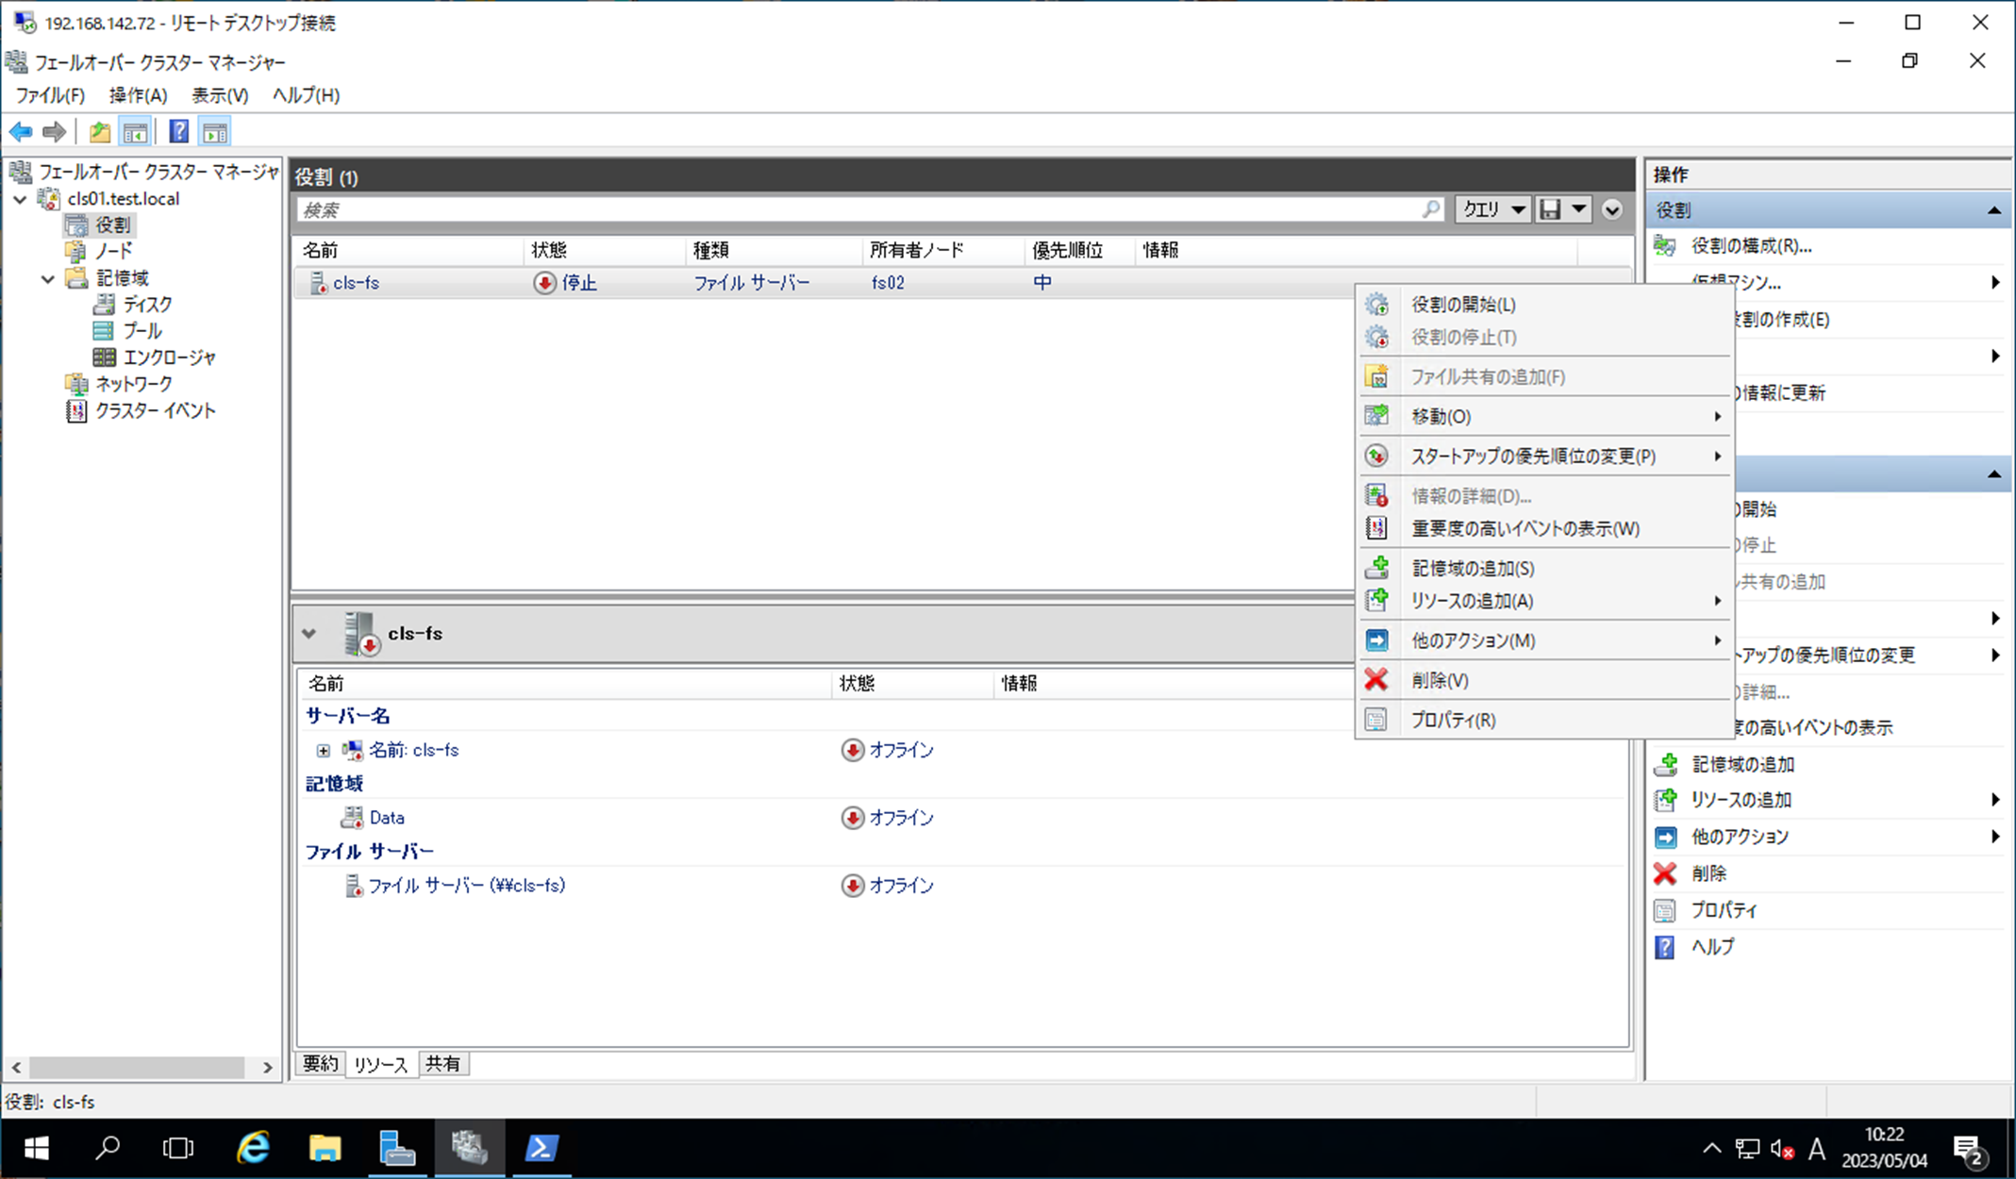
Task: Collapse the cls01.test.local tree node
Action: click(21, 199)
